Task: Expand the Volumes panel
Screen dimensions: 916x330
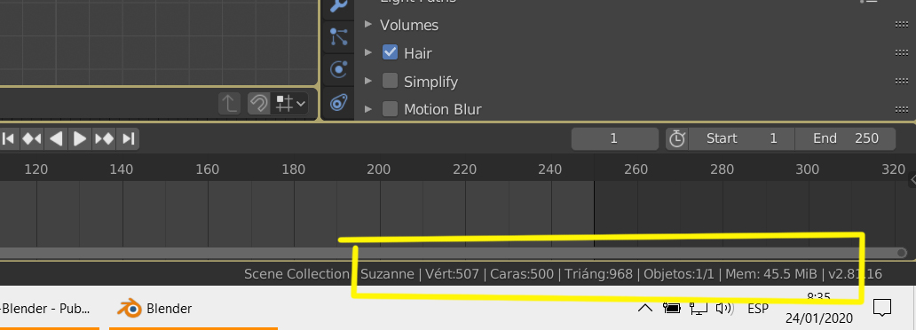Action: point(368,25)
